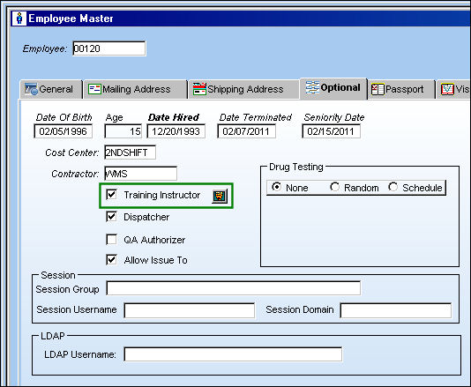471x387 pixels.
Task: Switch to the Mailing Address tab
Action: pos(135,89)
